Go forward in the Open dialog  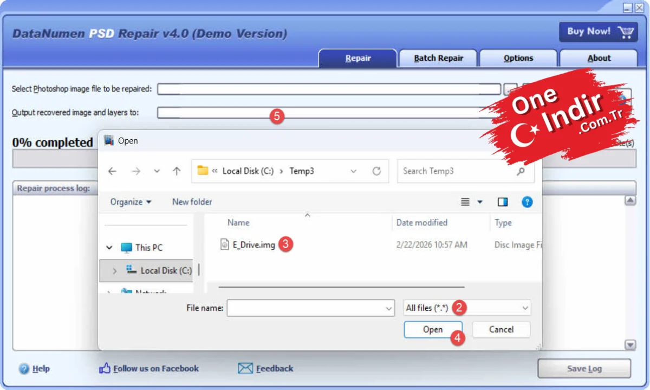coord(136,171)
